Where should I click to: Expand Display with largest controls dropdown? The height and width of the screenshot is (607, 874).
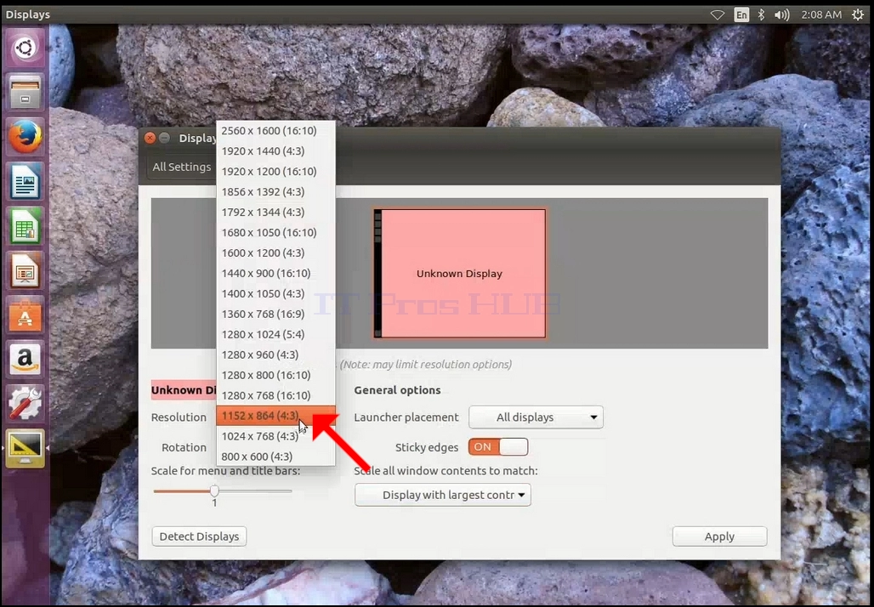[x=443, y=495]
